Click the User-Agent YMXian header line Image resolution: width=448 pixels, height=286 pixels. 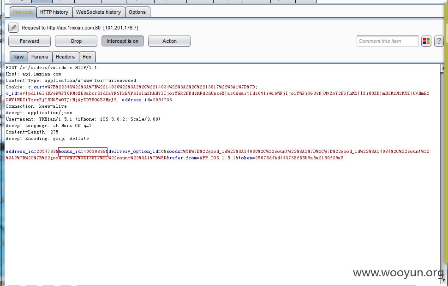(83, 119)
